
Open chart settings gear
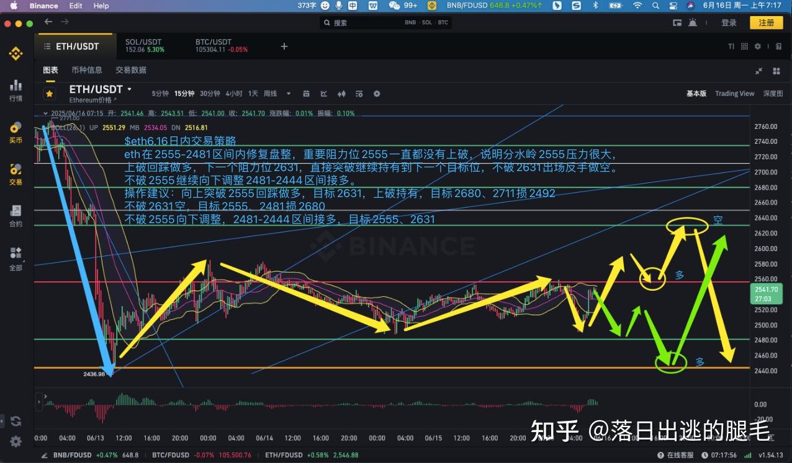tap(376, 94)
